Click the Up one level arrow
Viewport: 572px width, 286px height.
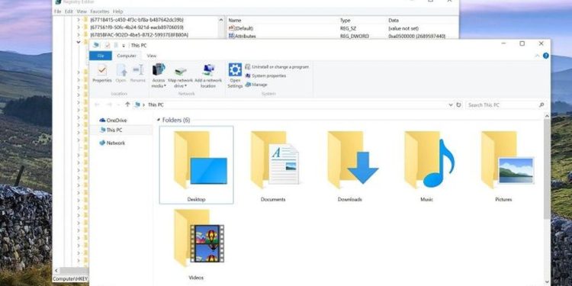pos(127,104)
